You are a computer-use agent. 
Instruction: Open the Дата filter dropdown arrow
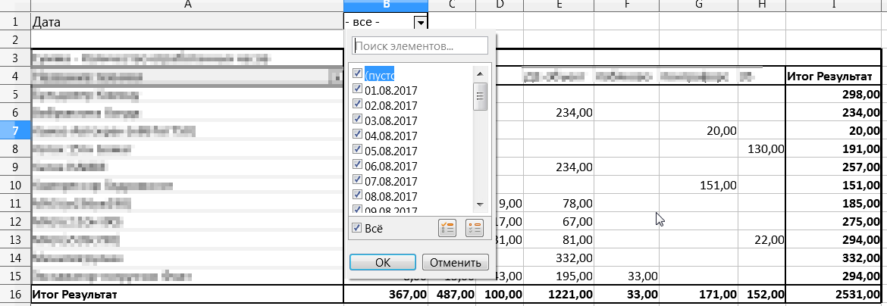421,22
